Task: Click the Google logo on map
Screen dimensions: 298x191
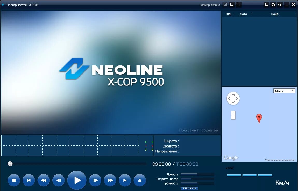Action: point(231,158)
